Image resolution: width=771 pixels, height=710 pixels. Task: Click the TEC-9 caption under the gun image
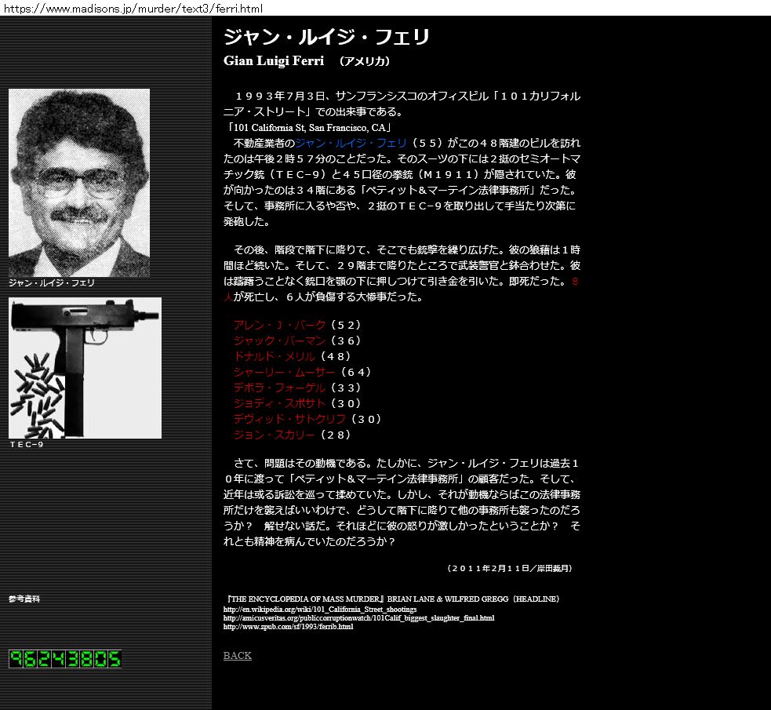(27, 445)
